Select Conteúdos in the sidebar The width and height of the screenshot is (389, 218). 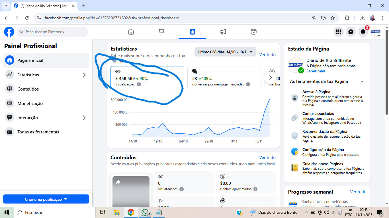(28, 89)
